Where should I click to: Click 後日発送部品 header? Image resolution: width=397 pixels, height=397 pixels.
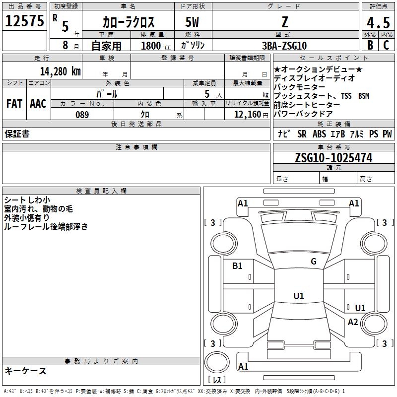tap(136, 124)
